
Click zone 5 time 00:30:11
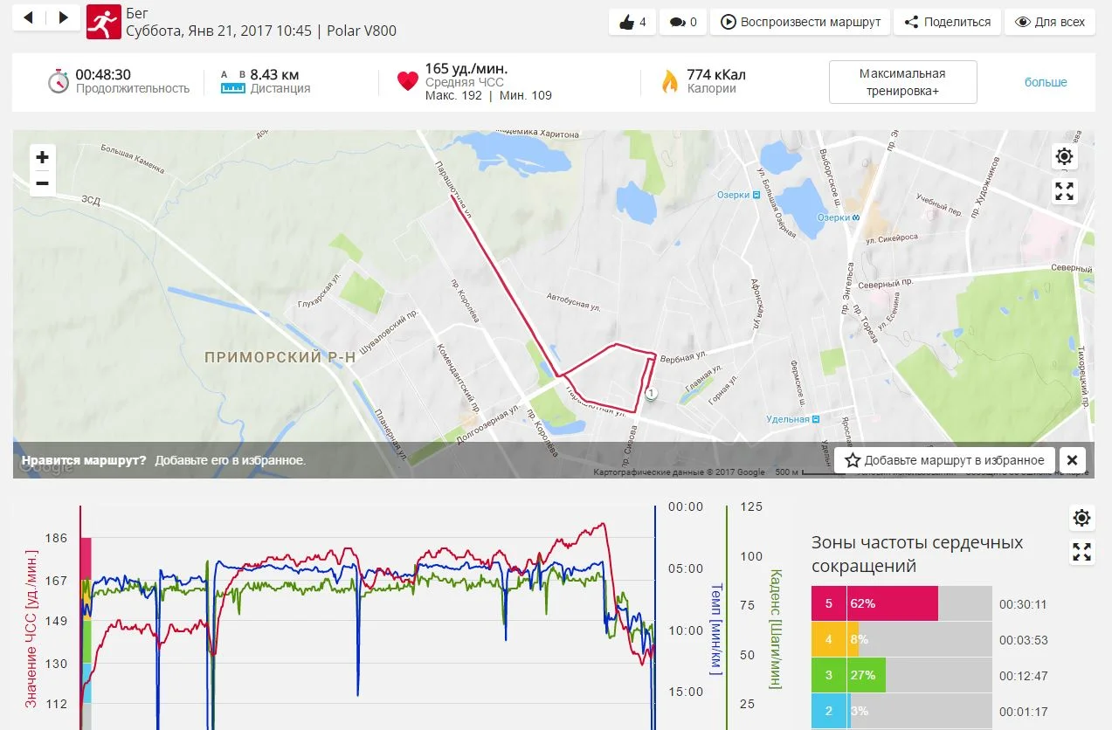(1023, 604)
